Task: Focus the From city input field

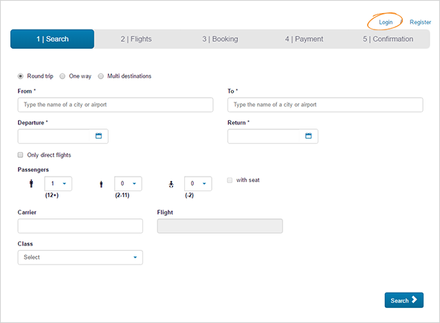Action: [115, 104]
